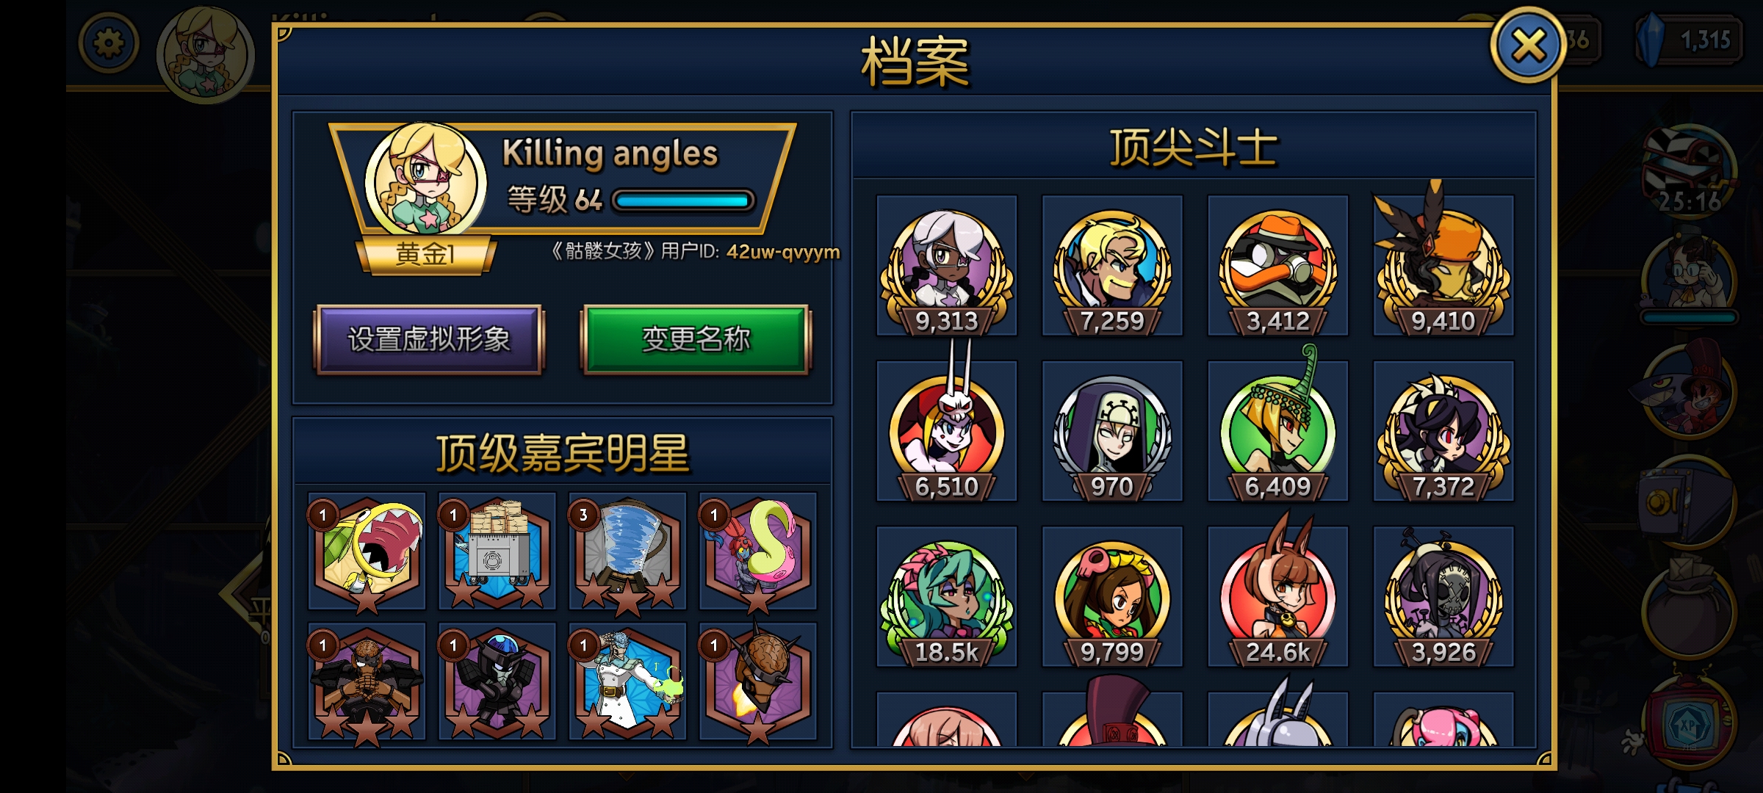The height and width of the screenshot is (793, 1763).
Task: Select the silver-ranked fighter showing 970
Action: [1112, 431]
